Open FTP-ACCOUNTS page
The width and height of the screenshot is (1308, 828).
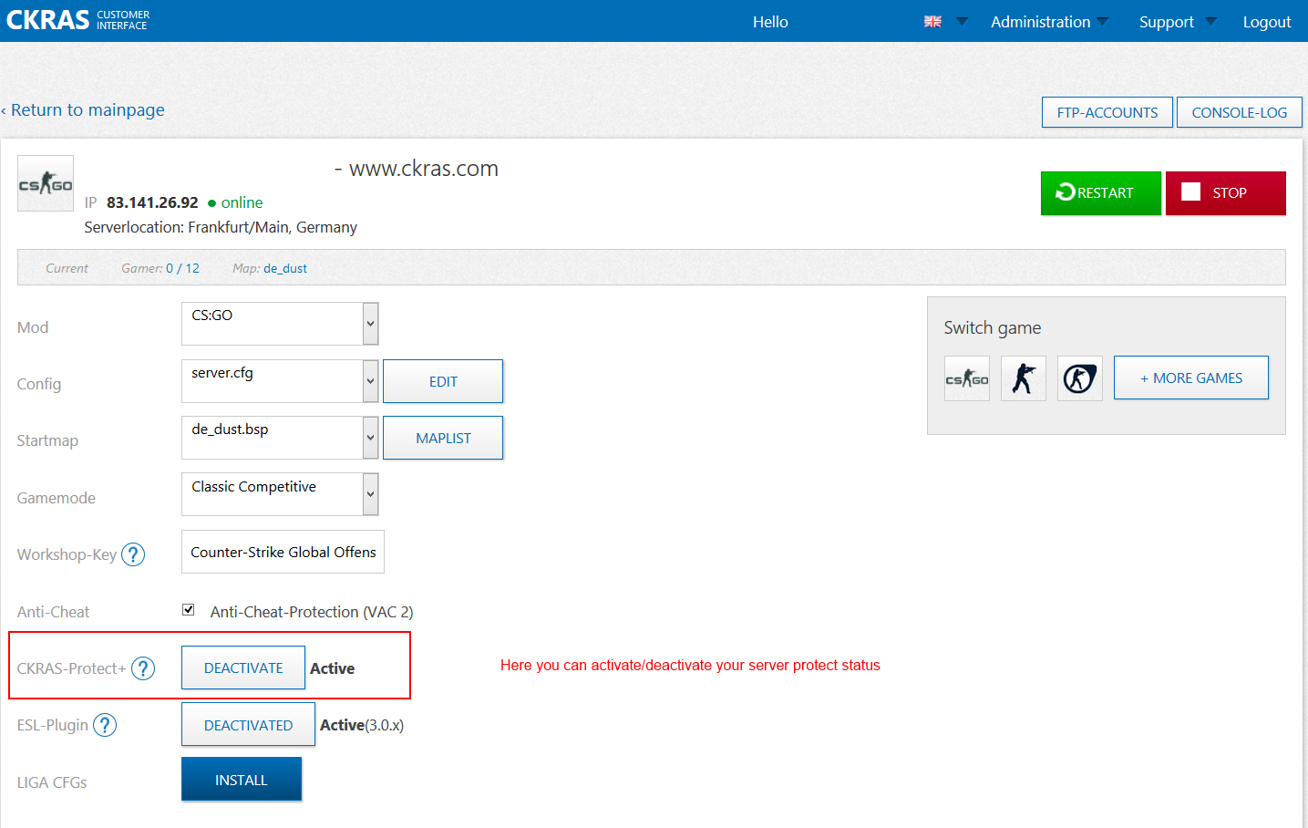[1107, 112]
